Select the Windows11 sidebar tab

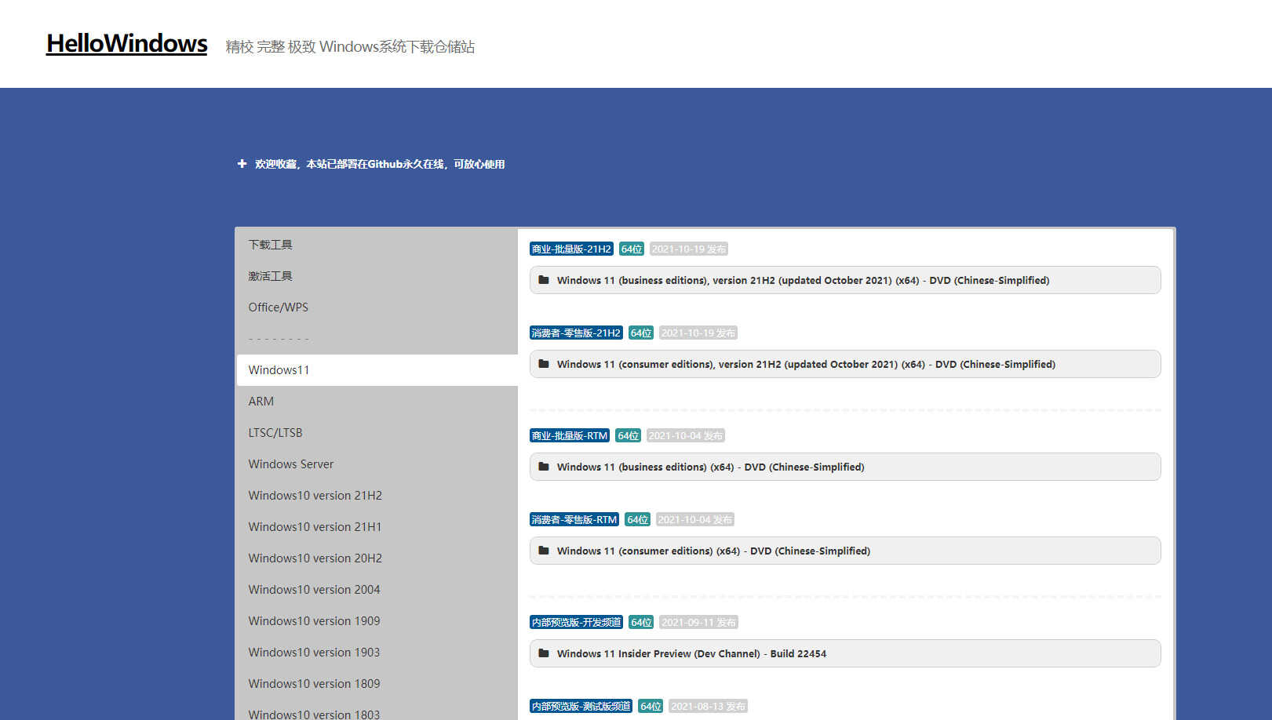click(x=377, y=370)
